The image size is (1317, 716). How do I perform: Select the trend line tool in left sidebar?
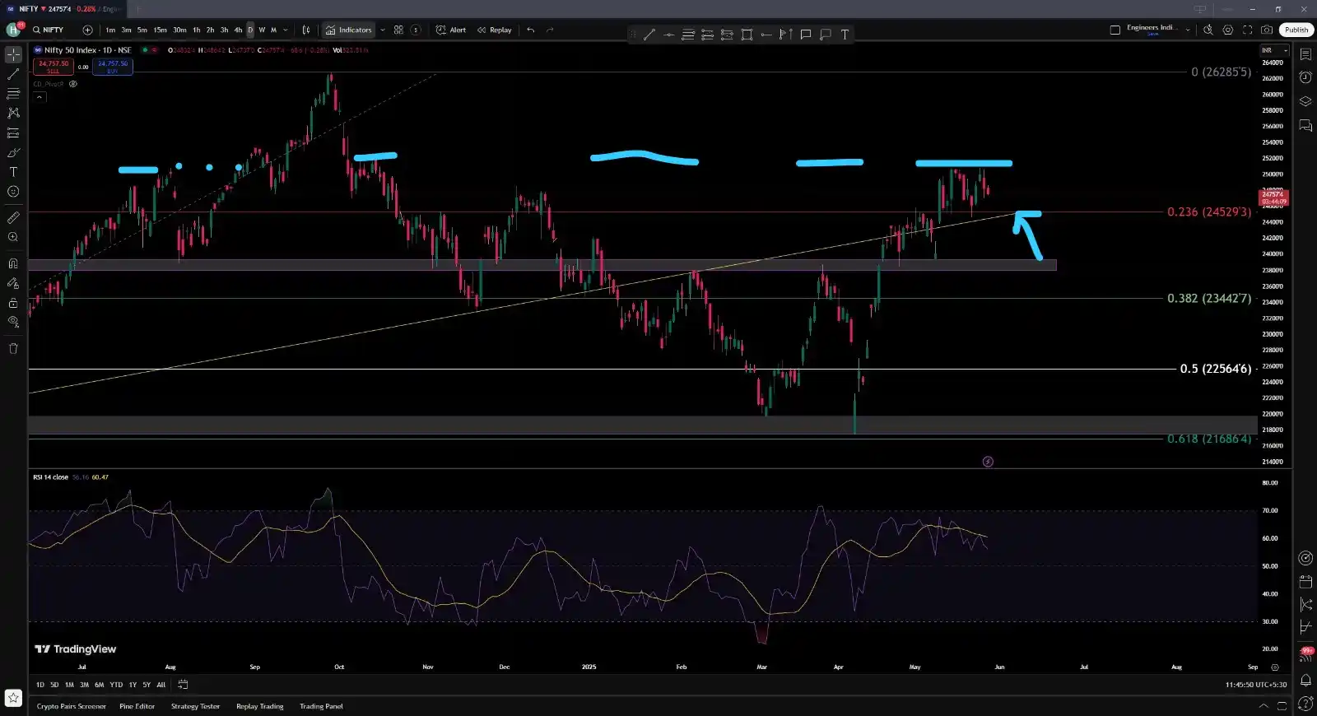[x=13, y=74]
